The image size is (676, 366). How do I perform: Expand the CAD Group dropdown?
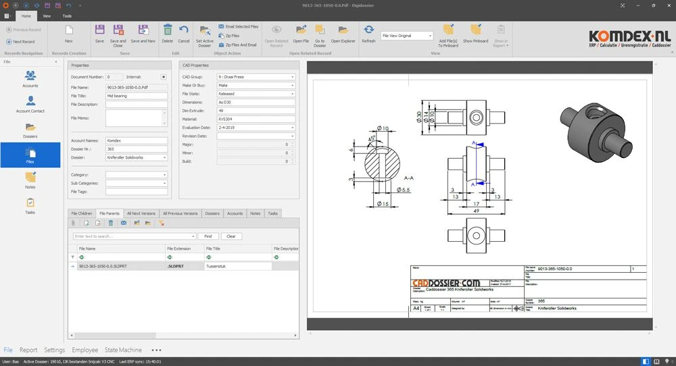coord(293,77)
